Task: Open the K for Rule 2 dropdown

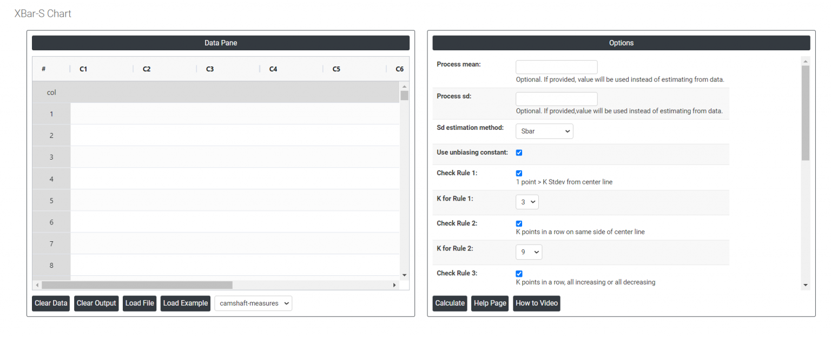Action: 529,252
